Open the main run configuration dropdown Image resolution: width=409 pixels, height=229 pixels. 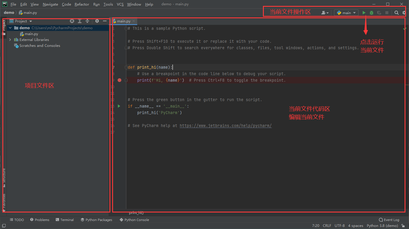click(346, 13)
